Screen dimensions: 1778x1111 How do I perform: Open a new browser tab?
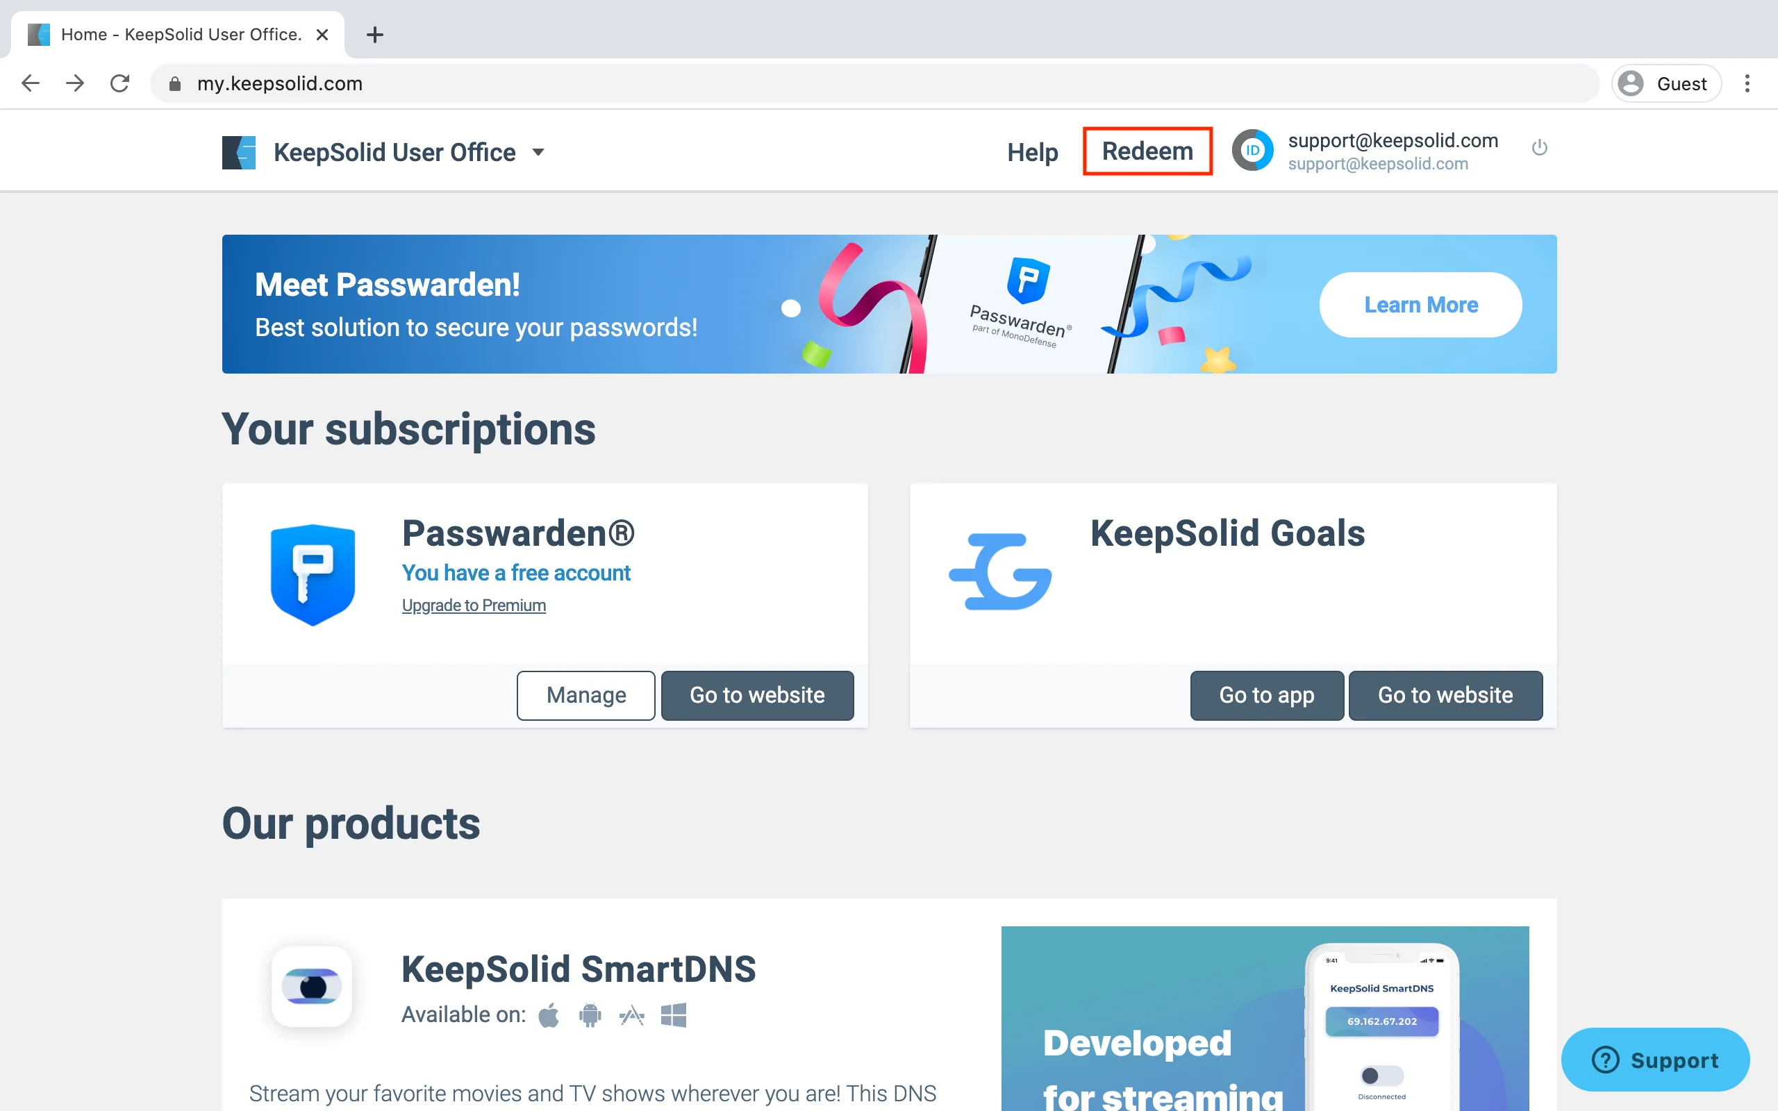pos(375,35)
